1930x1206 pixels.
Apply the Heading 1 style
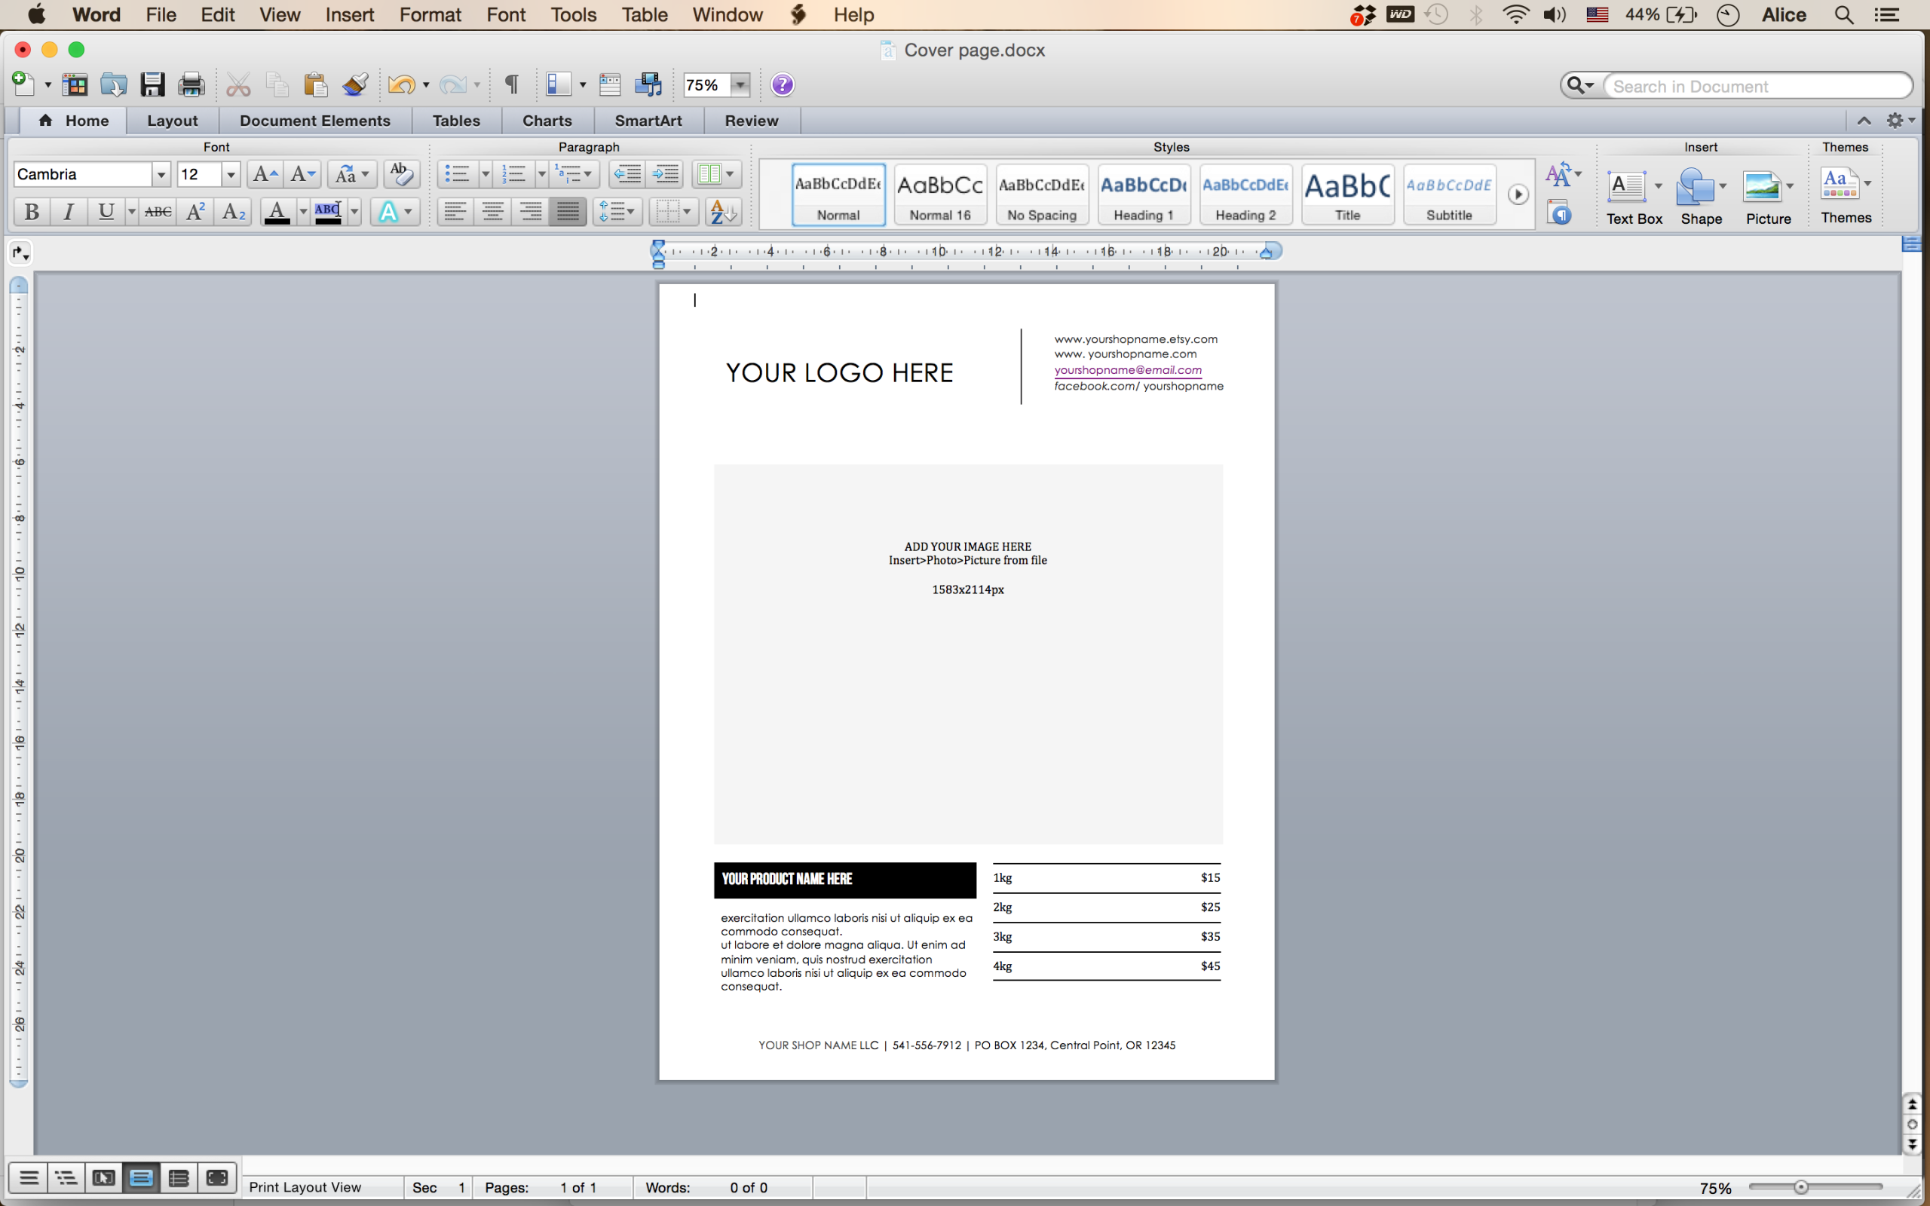click(x=1144, y=194)
